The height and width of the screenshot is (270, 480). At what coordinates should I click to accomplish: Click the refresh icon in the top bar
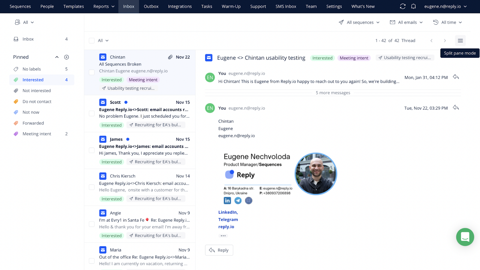tap(403, 6)
